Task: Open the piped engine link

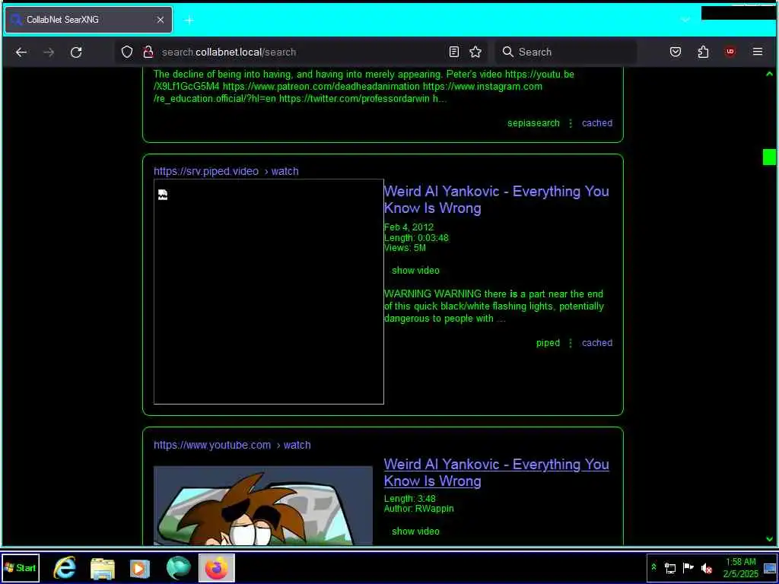Action: click(x=548, y=343)
